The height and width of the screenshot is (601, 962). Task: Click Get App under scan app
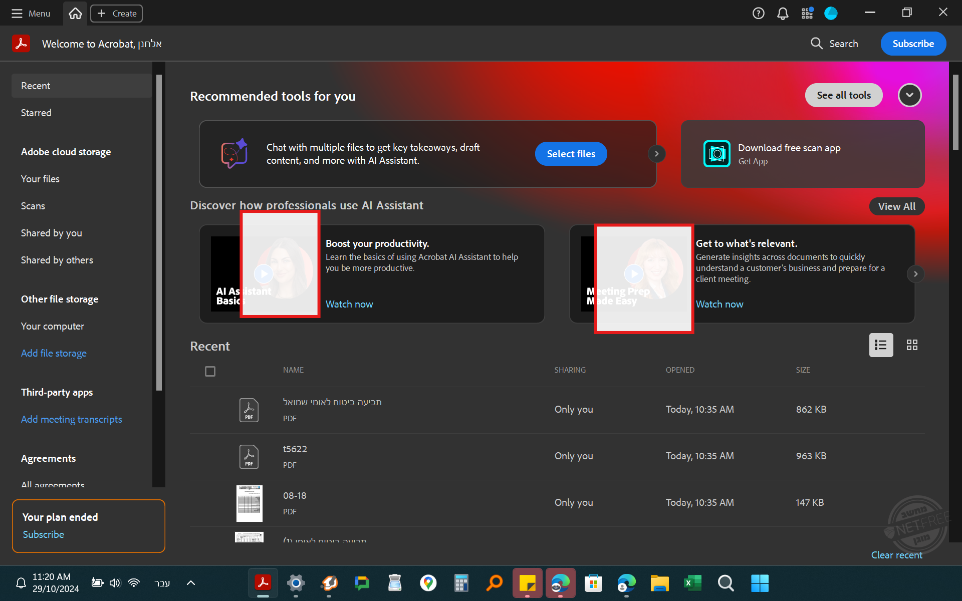753,161
